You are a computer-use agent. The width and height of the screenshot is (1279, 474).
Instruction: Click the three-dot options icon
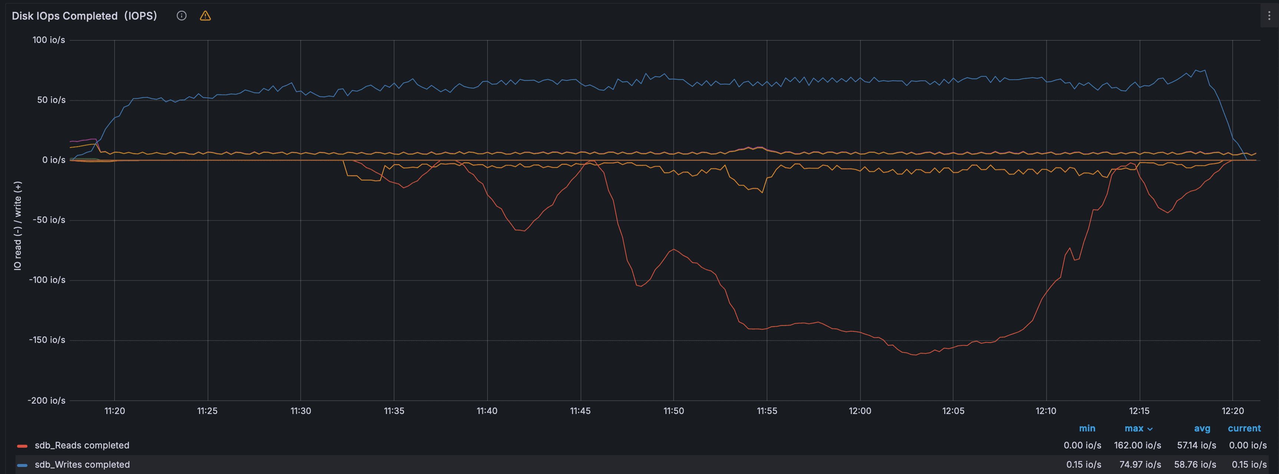(1269, 16)
